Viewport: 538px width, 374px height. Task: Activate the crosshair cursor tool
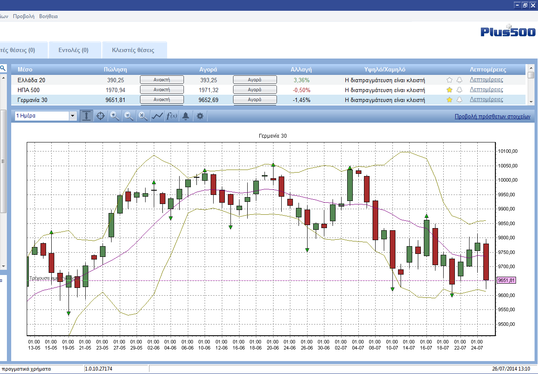point(100,116)
